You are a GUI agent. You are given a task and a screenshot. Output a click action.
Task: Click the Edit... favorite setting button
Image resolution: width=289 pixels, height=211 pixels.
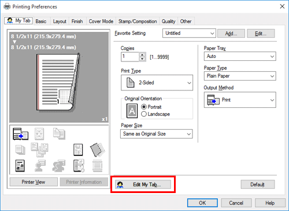(x=261, y=34)
